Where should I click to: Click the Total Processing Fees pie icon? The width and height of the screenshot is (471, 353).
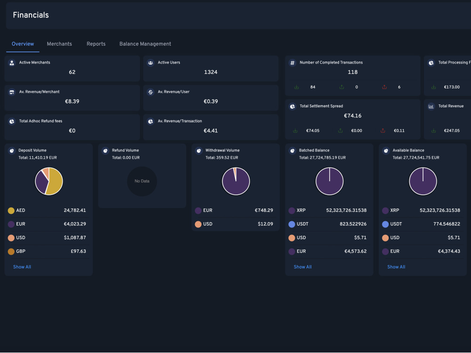[x=431, y=63]
